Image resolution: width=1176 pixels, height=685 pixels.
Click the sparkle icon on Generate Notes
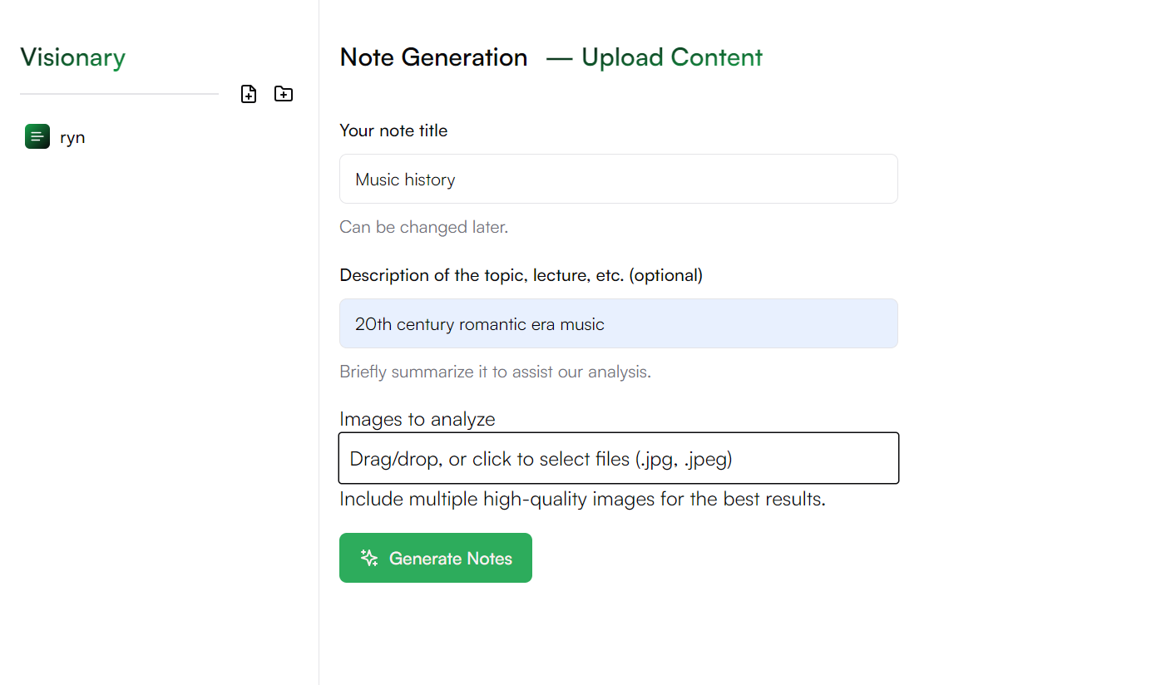[x=369, y=558]
